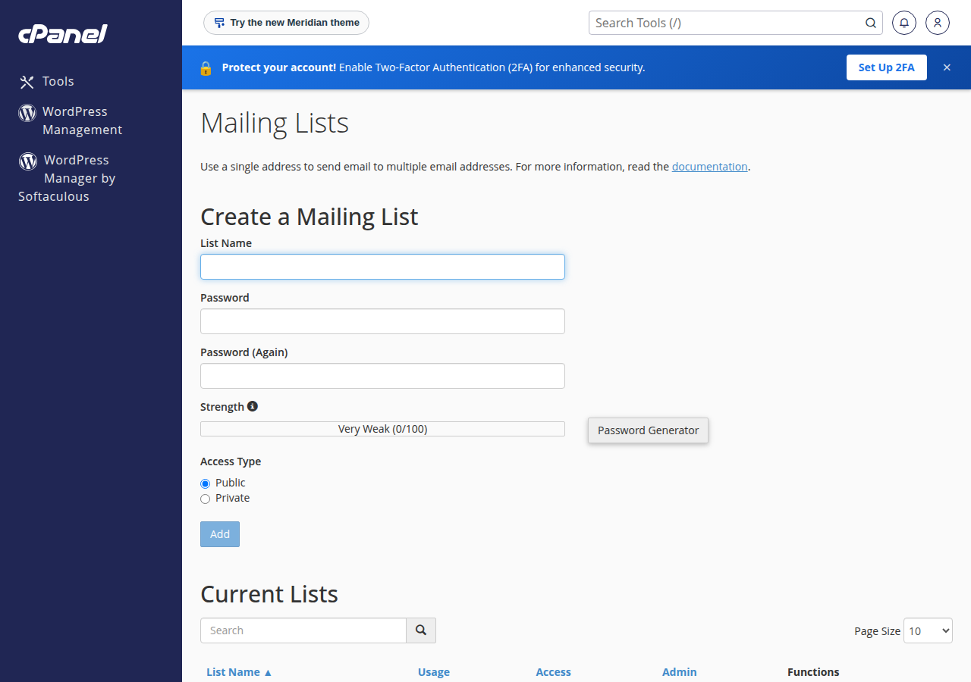The width and height of the screenshot is (971, 682).
Task: Try the new Meridian theme
Action: click(x=286, y=23)
